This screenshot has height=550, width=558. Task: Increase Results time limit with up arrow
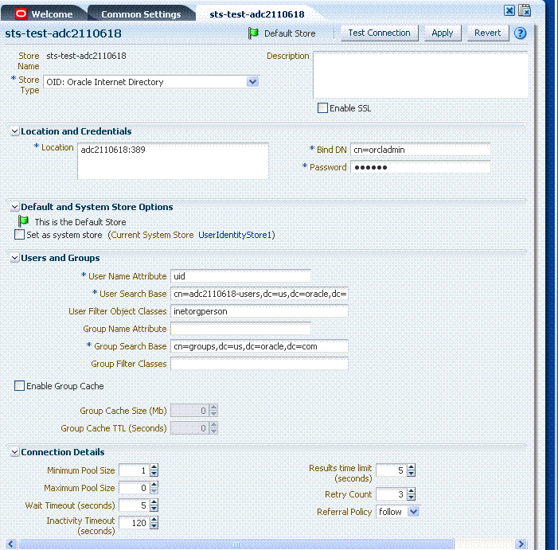pyautogui.click(x=411, y=467)
